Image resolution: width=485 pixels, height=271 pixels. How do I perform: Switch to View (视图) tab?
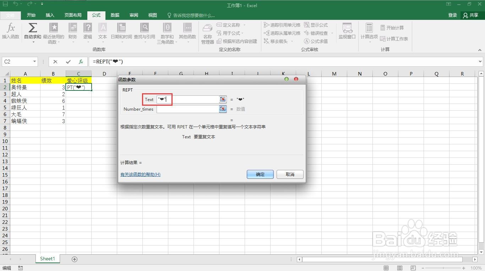tap(153, 15)
